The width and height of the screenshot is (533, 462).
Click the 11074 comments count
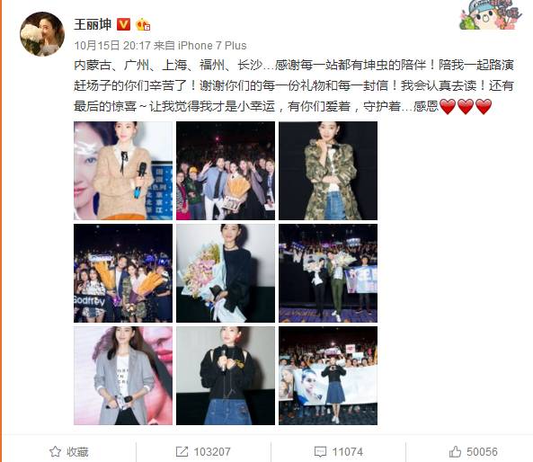pyautogui.click(x=348, y=452)
